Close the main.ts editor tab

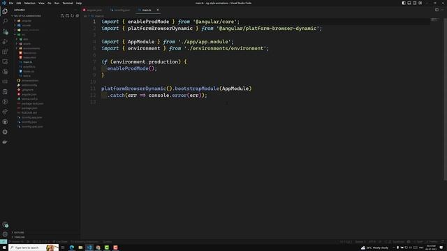click(158, 10)
